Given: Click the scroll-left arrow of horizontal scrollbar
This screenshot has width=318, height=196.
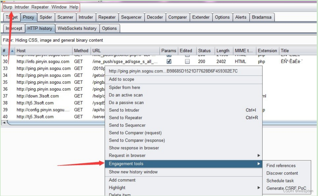Looking at the screenshot, I should coord(4,123).
